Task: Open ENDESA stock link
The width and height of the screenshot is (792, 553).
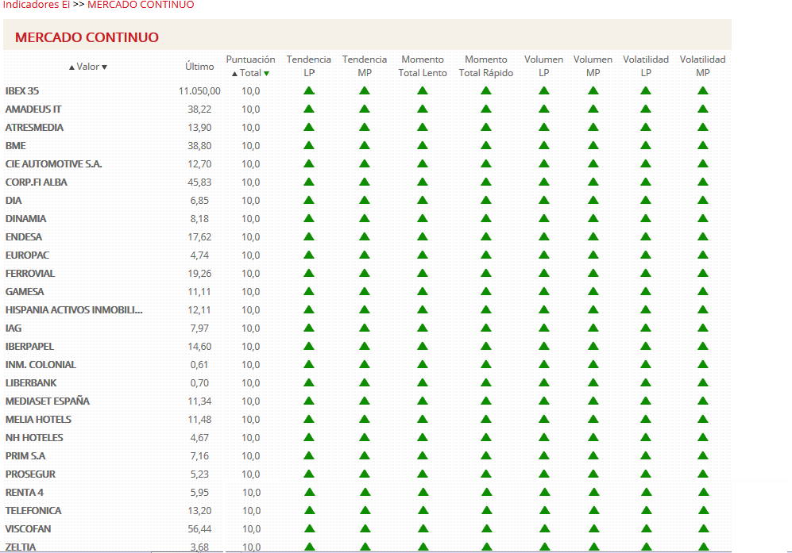Action: (24, 236)
